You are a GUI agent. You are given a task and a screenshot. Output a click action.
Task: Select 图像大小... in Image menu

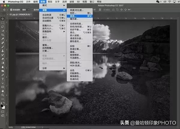coord(53,25)
